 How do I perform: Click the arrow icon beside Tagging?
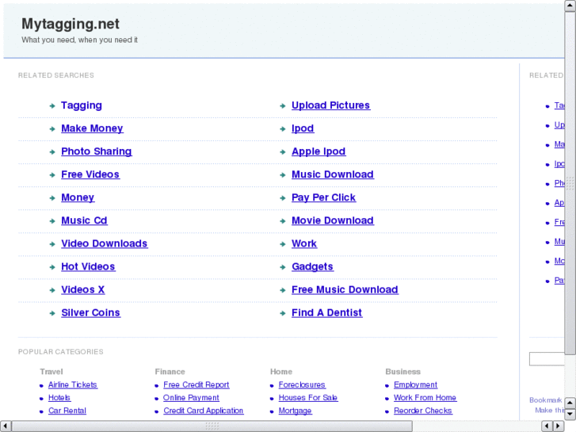(51, 105)
